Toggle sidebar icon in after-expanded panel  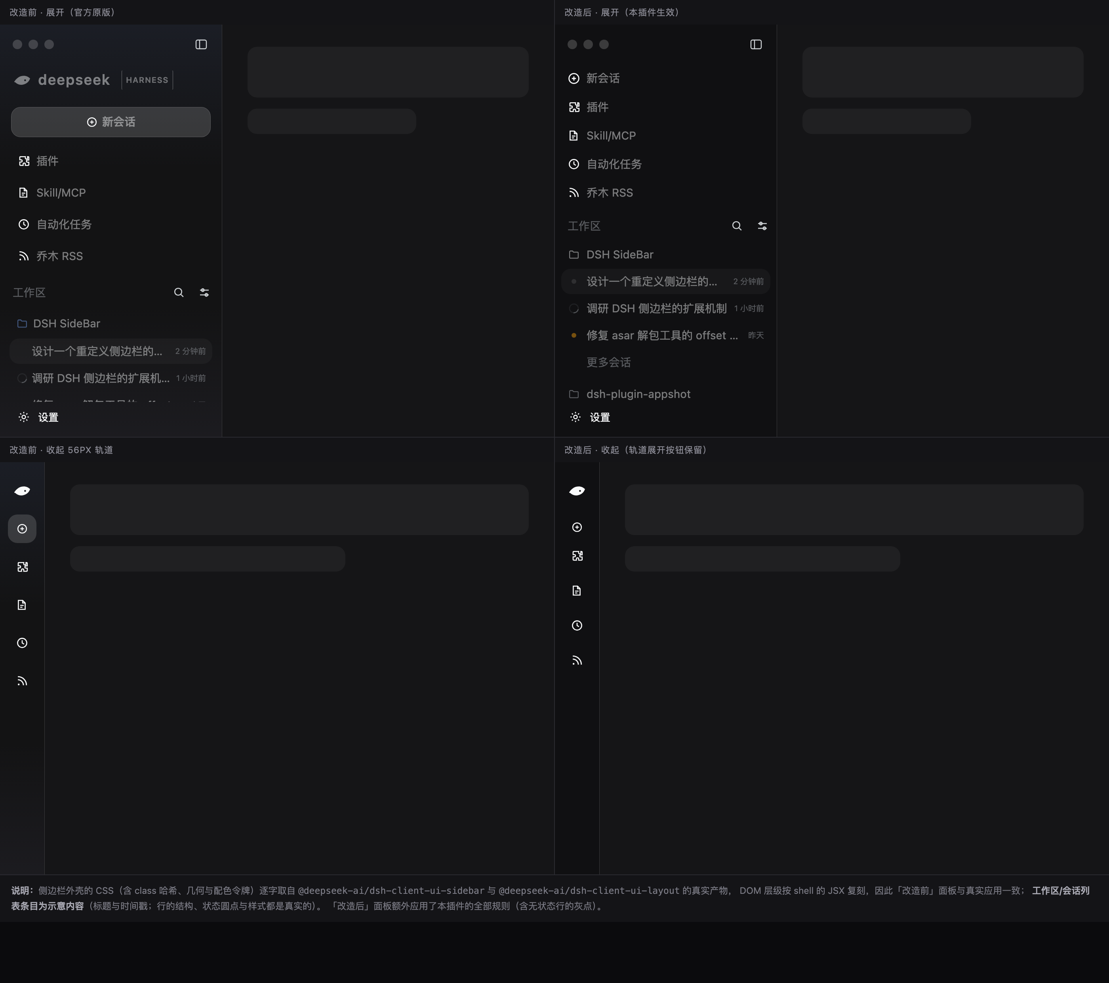click(x=756, y=44)
